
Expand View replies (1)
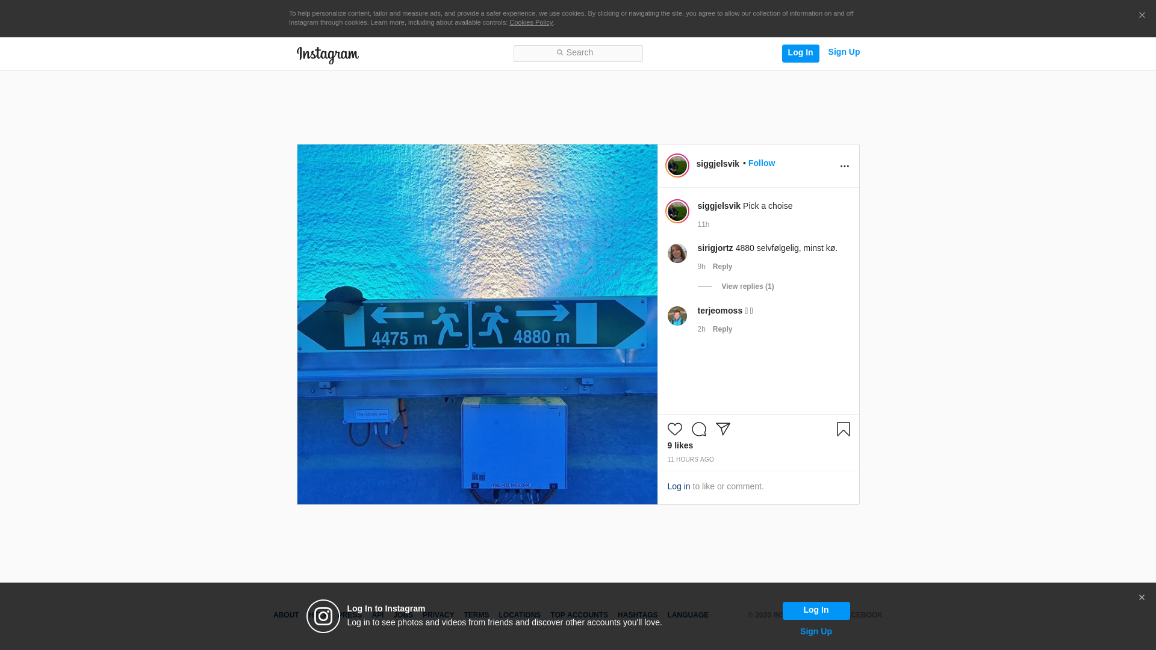pyautogui.click(x=747, y=286)
